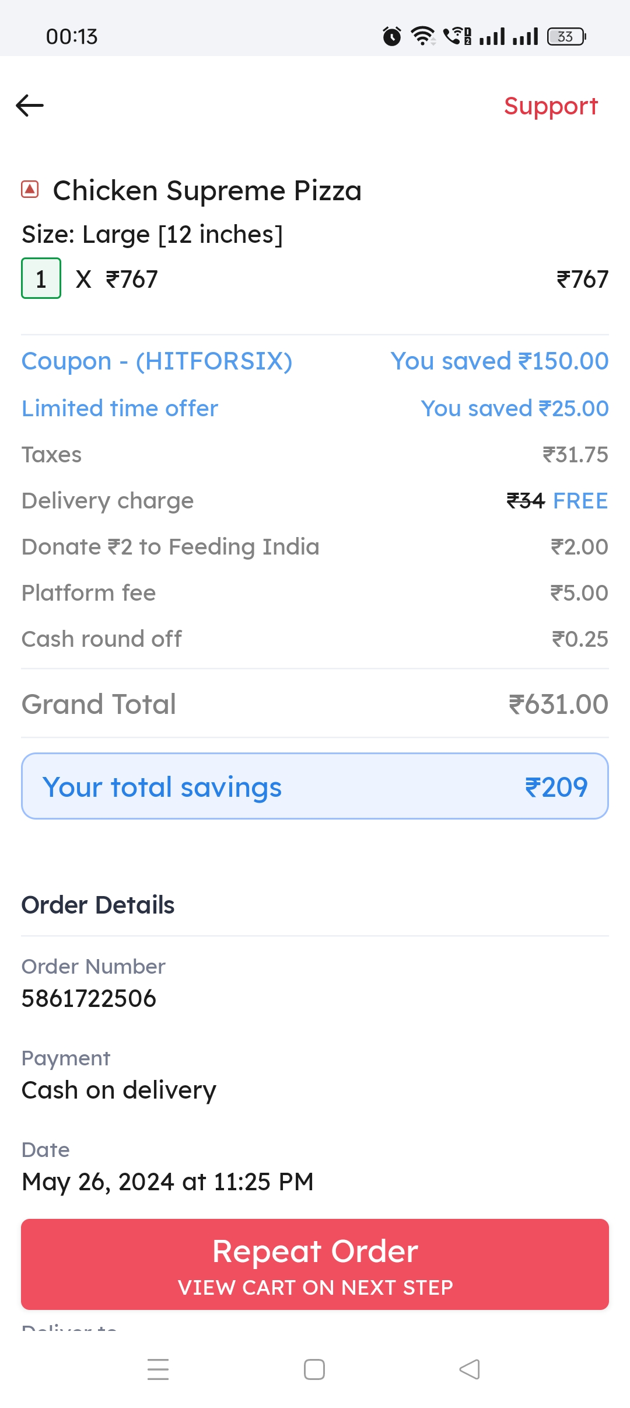630x1408 pixels.
Task: Tap the Grand Total amount ₹631.00
Action: [558, 704]
